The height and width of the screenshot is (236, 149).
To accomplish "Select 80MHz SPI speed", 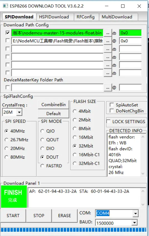I will pyautogui.click(x=6, y=157).
